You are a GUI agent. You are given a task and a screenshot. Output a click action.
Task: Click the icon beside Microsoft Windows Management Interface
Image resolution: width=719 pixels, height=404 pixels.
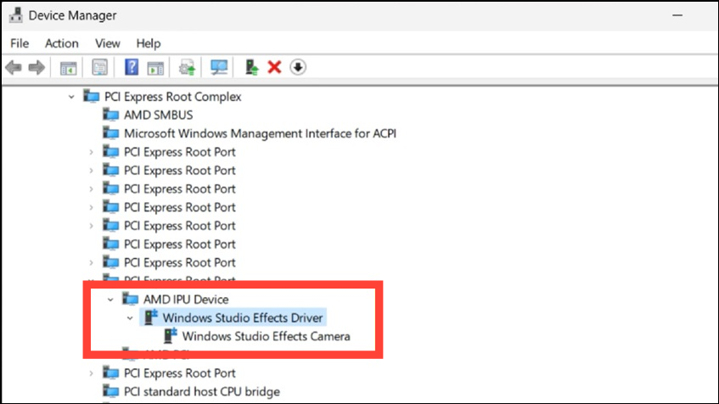(x=110, y=133)
